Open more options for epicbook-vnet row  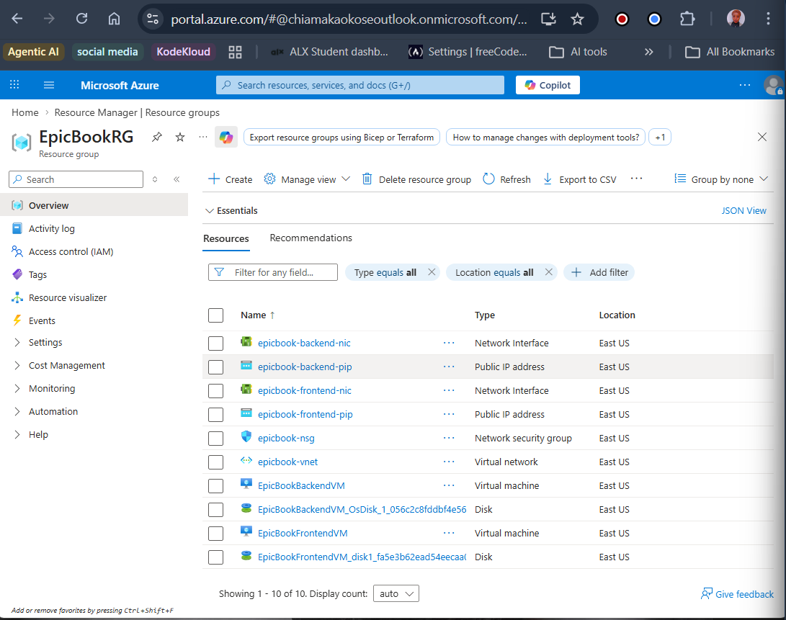point(449,462)
